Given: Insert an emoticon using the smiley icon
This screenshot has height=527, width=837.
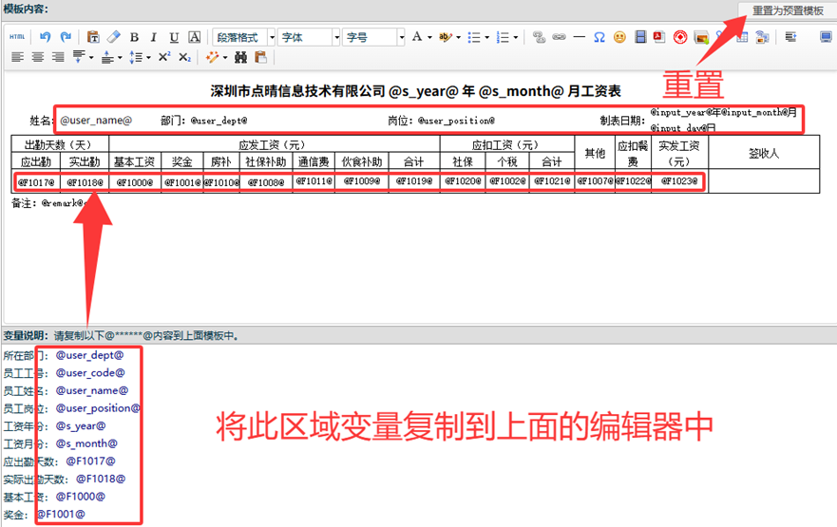Looking at the screenshot, I should tap(619, 37).
